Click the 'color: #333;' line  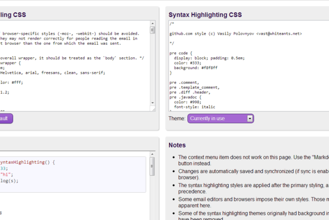click(x=188, y=63)
